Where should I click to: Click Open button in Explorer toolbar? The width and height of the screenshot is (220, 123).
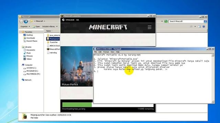(x=36, y=27)
